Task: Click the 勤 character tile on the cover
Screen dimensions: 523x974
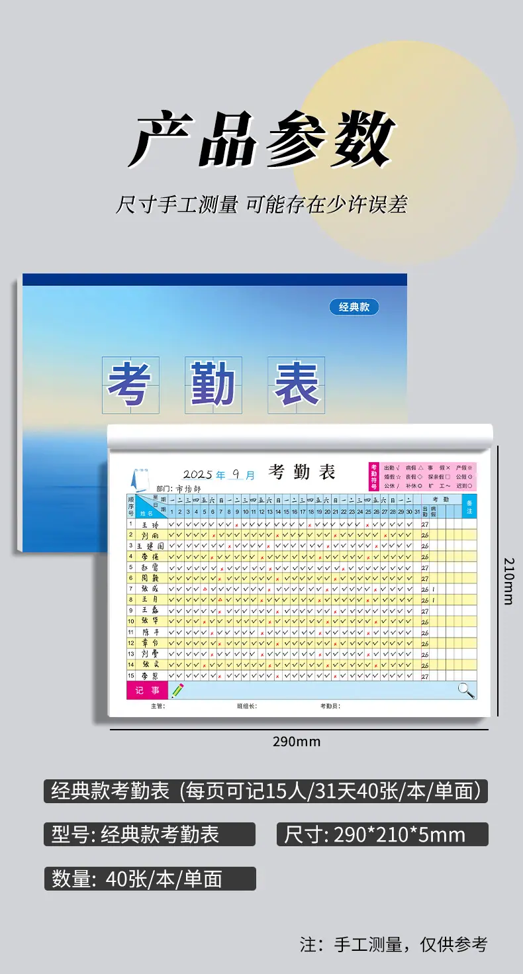Action: 213,385
